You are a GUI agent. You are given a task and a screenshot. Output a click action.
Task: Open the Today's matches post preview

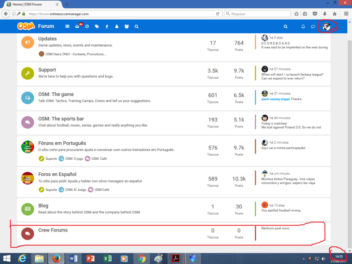[291, 125]
